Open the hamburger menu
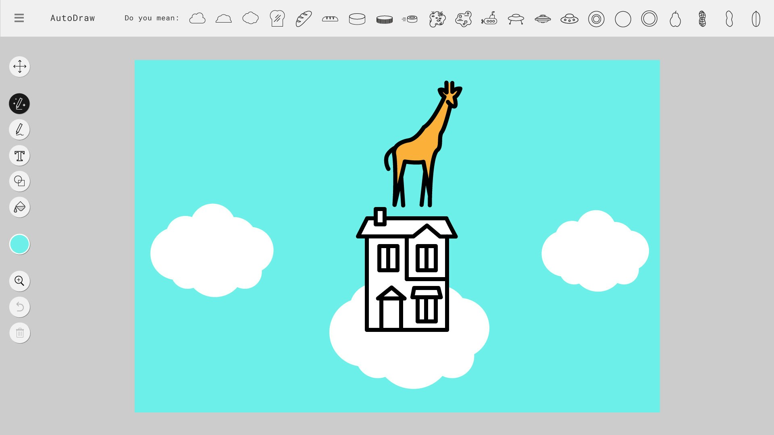Screen dimensions: 774x435 (x=19, y=18)
